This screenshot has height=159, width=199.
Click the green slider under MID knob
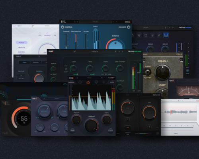coord(90,74)
